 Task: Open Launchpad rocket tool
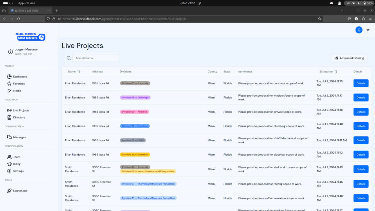coord(9,191)
